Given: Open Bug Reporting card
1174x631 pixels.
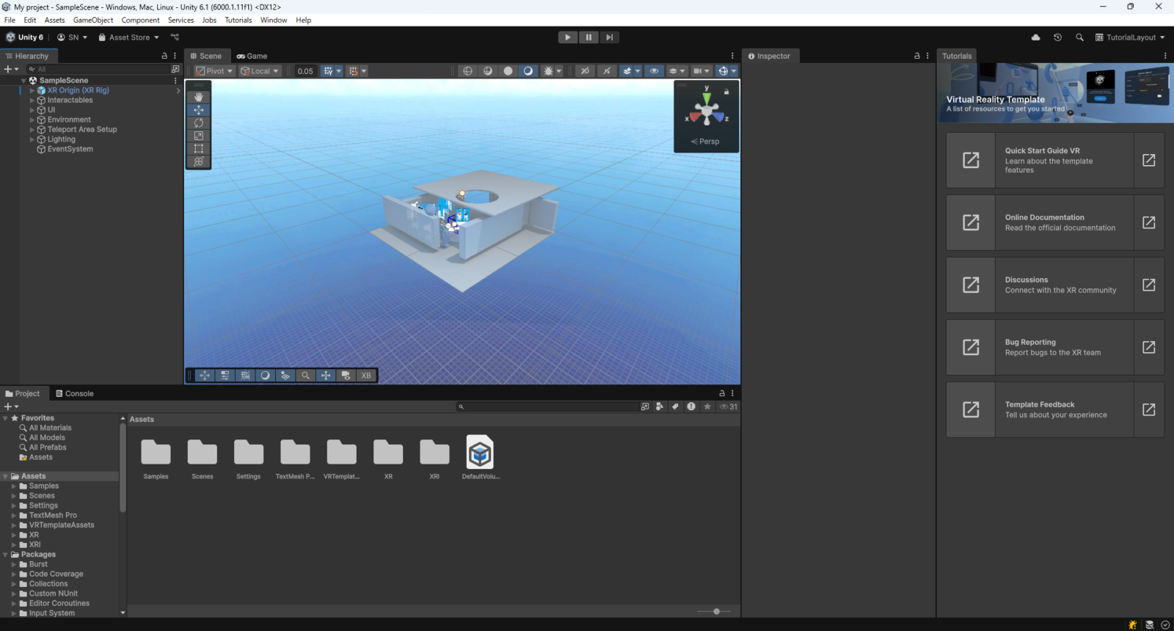Looking at the screenshot, I should [x=1055, y=347].
